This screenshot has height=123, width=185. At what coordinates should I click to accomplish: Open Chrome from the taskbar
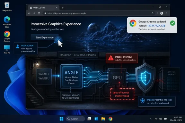(x=110, y=119)
